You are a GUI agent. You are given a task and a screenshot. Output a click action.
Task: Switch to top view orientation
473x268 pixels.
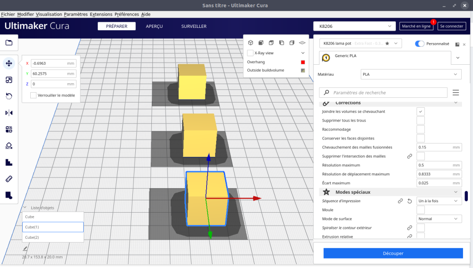271,43
